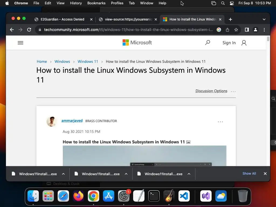Click the Microsoft logo
The width and height of the screenshot is (276, 207).
(x=137, y=43)
